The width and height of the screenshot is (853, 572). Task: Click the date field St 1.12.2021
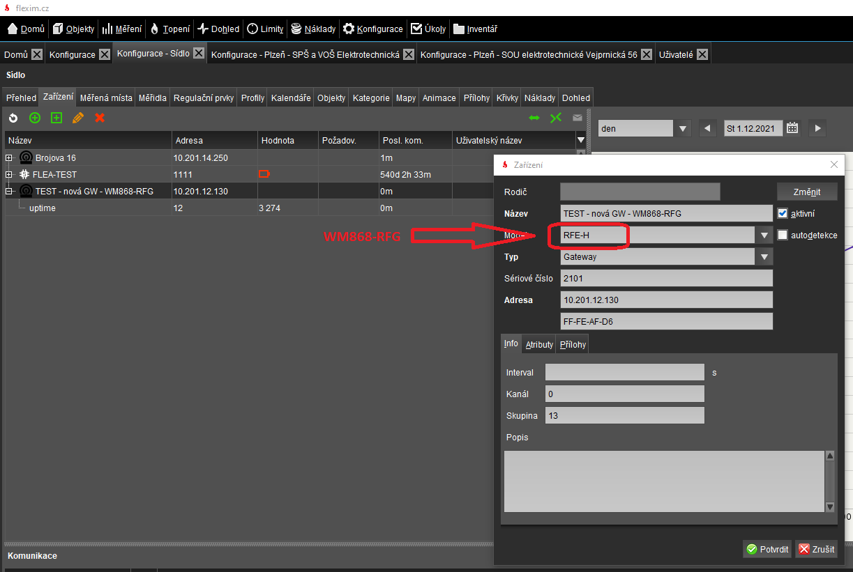753,128
